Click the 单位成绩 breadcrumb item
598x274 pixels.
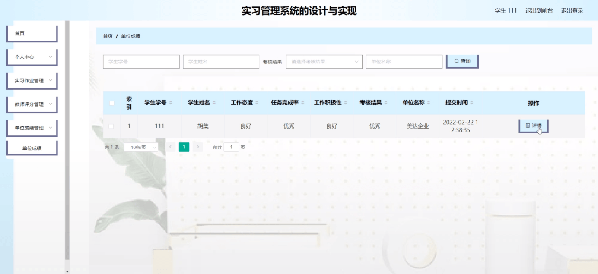(x=130, y=36)
